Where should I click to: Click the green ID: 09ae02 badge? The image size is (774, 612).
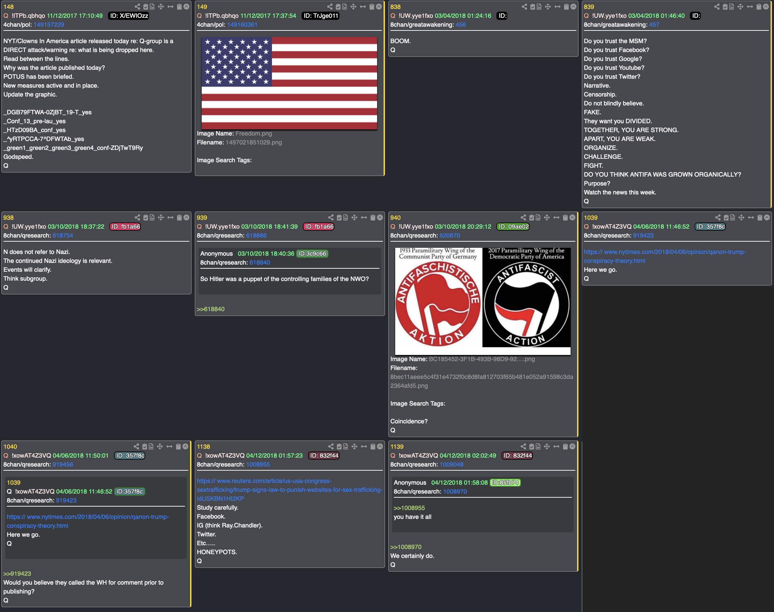coord(513,227)
